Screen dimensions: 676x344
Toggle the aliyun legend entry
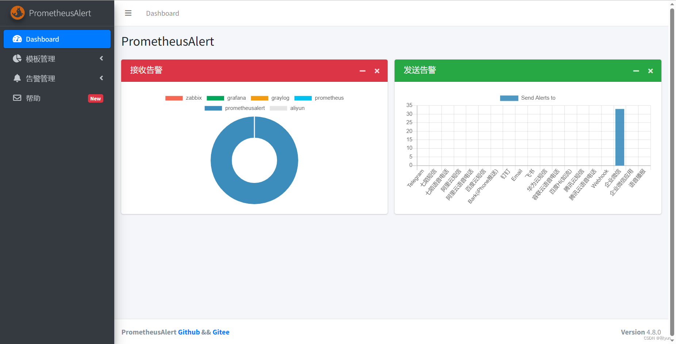coord(287,108)
